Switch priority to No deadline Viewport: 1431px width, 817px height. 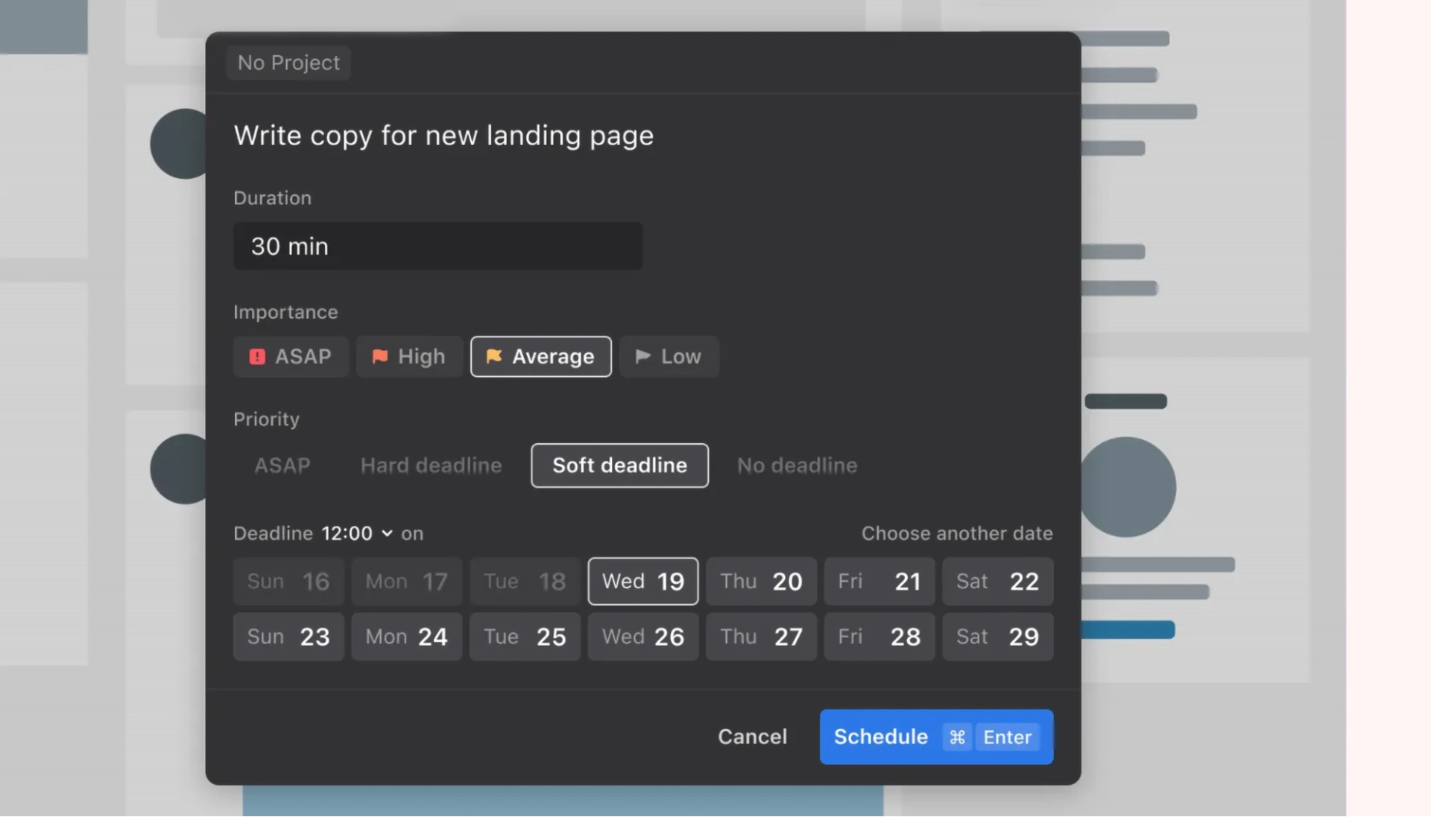(x=797, y=465)
